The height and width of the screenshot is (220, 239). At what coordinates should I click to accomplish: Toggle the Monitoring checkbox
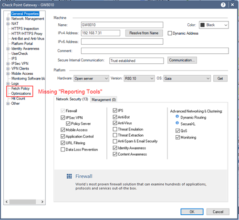177,137
